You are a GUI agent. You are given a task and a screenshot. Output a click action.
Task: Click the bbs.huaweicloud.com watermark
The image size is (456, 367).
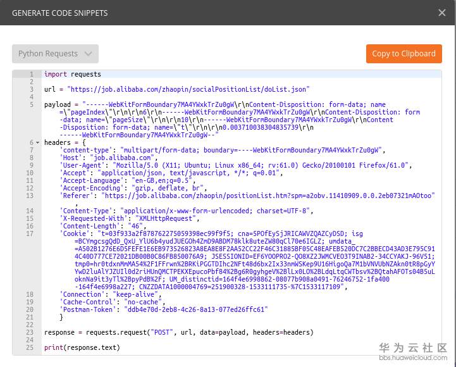click(x=413, y=358)
